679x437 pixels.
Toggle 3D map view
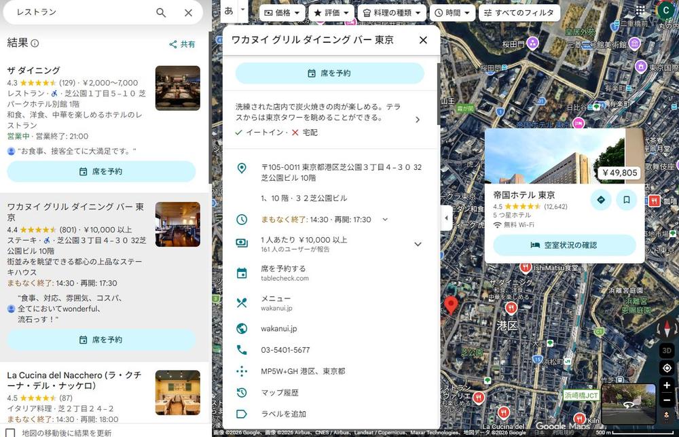[667, 351]
